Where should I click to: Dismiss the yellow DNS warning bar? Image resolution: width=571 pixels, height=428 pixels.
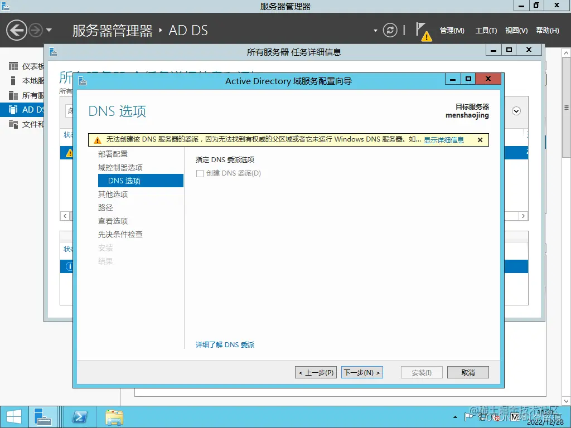pos(480,140)
